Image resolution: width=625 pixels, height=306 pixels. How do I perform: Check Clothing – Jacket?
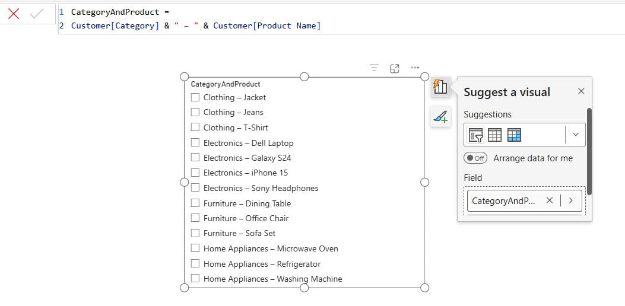195,97
